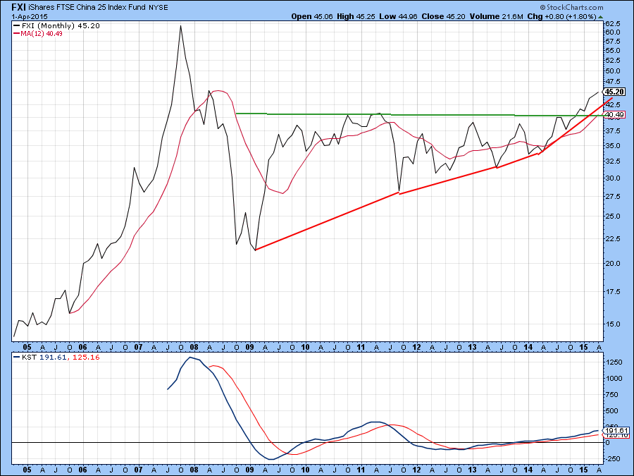Click the 22.5 price axis label
The width and height of the screenshot is (634, 476).
coord(613,238)
